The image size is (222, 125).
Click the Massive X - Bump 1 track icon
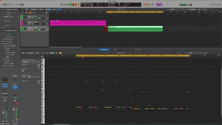25,23
